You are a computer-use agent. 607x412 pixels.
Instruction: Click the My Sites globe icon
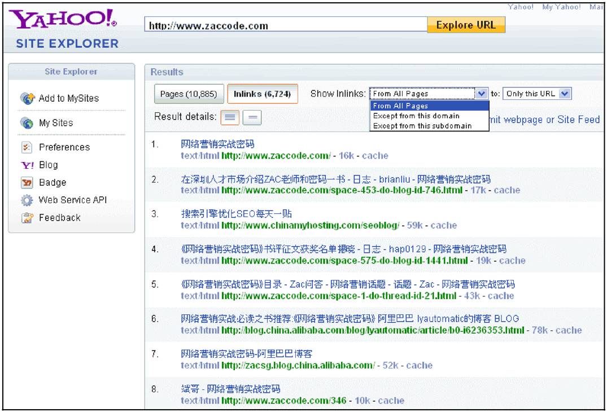27,123
